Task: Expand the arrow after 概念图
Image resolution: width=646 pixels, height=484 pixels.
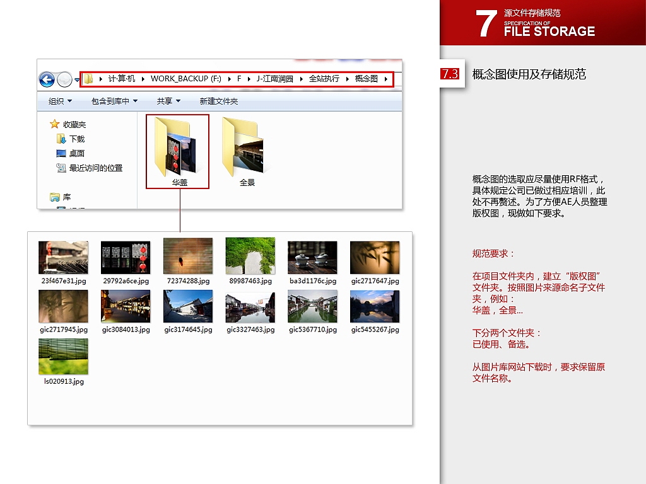Action: tap(386, 79)
